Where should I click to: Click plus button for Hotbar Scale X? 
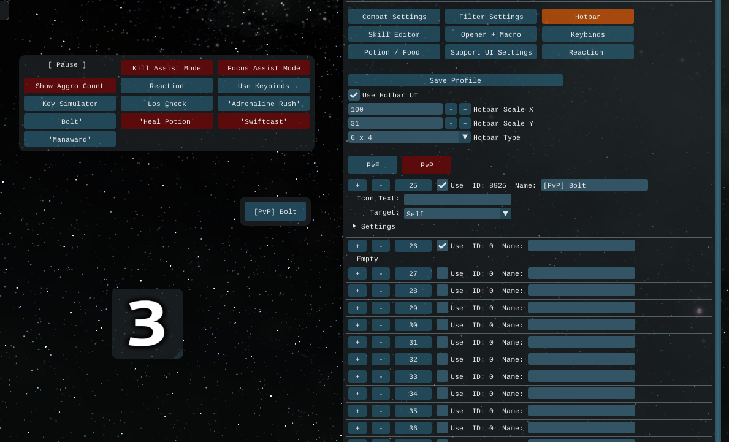tap(464, 109)
